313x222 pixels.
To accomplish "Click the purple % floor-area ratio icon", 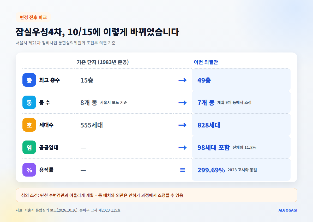I will click(x=29, y=170).
